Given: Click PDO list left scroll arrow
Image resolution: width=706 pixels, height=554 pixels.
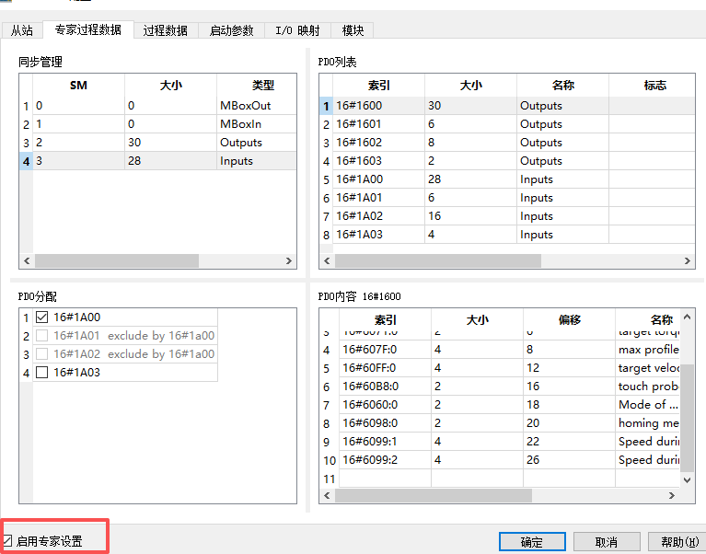Looking at the screenshot, I should click(x=327, y=261).
